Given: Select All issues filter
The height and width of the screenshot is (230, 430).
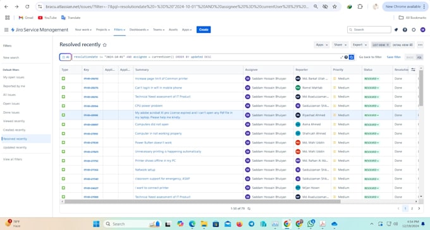Looking at the screenshot, I should coord(9,95).
